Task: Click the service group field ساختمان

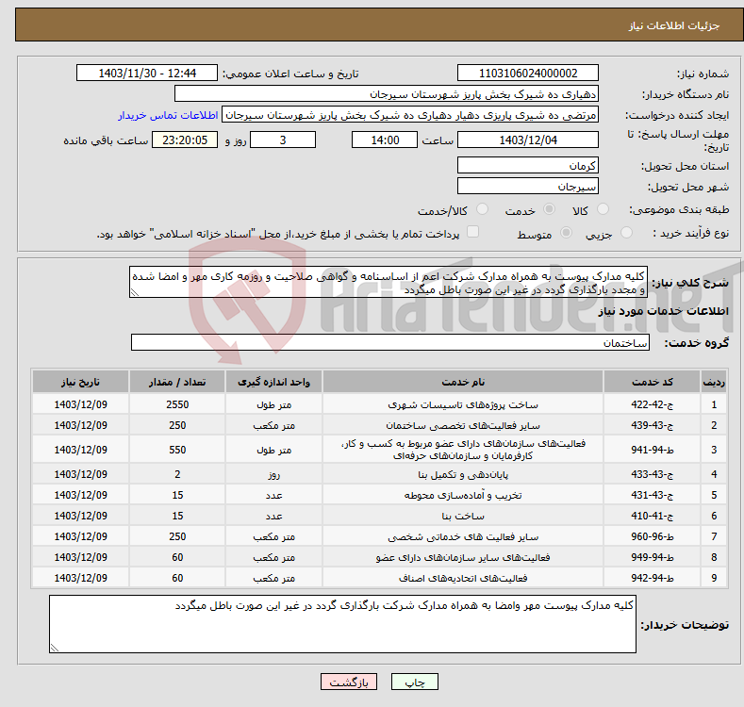Action: point(390,342)
